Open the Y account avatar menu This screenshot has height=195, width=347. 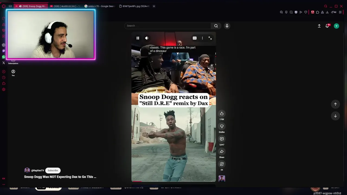coord(336,26)
